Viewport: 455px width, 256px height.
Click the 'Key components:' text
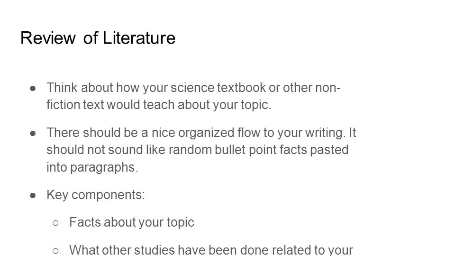[x=96, y=195]
